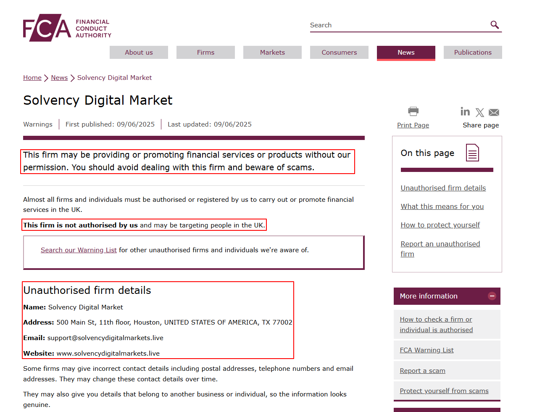This screenshot has width=545, height=412.
Task: Go to Home breadcrumb link
Action: pos(32,78)
